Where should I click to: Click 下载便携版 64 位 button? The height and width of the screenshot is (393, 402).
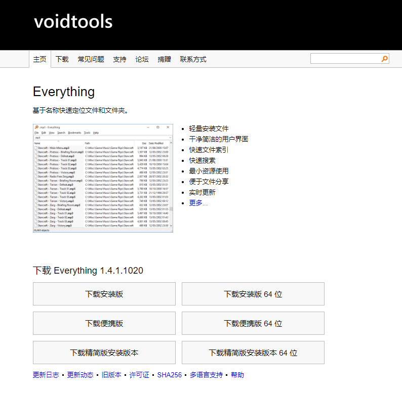[x=253, y=323]
